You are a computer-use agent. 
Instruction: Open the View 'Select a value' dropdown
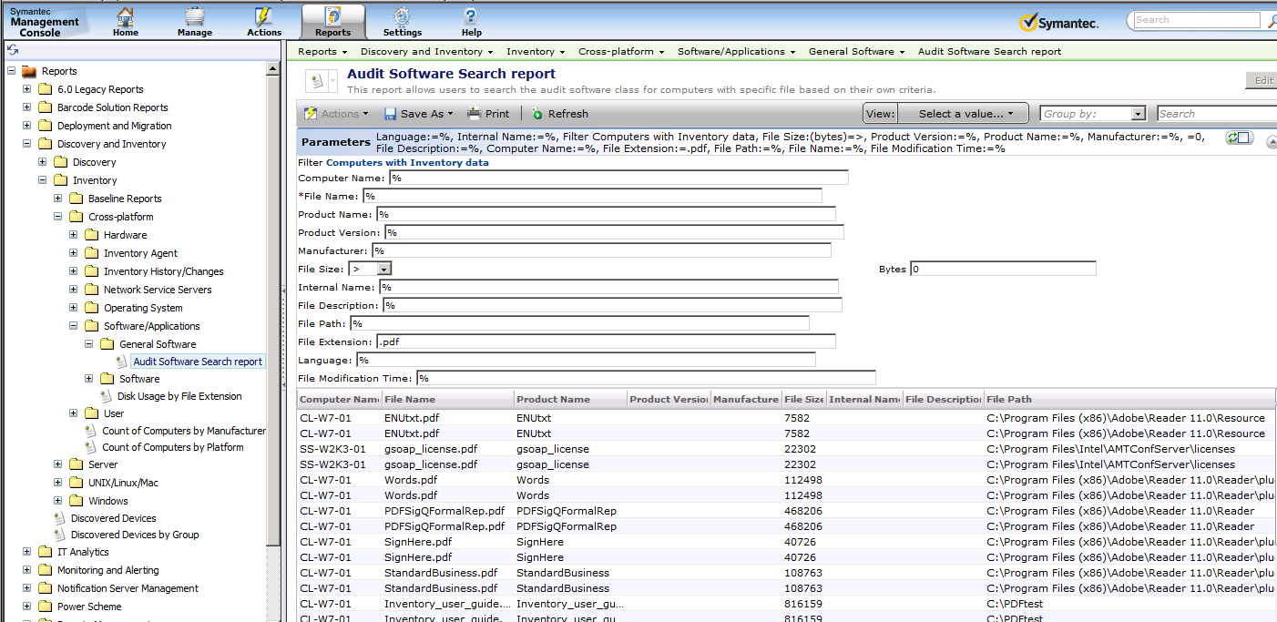click(962, 114)
